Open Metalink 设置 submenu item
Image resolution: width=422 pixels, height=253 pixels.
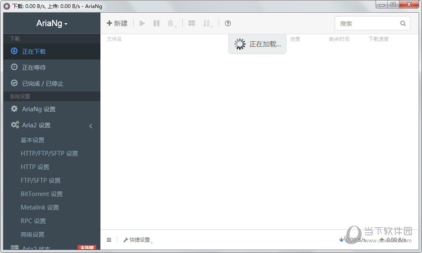[x=40, y=207]
